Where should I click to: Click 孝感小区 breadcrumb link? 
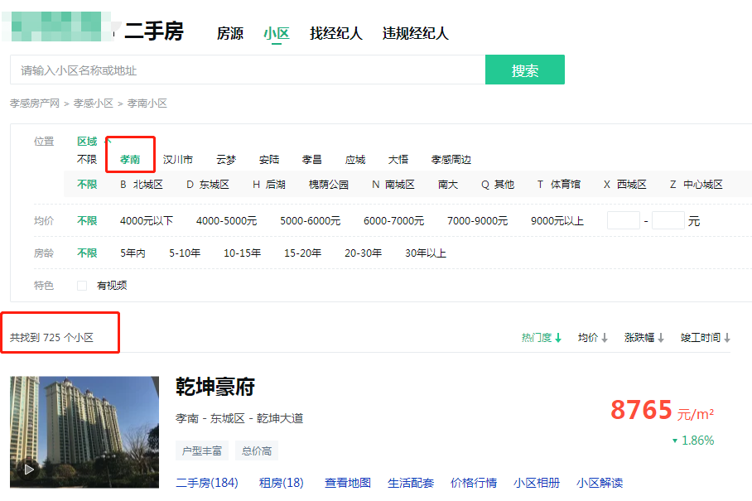pyautogui.click(x=93, y=104)
